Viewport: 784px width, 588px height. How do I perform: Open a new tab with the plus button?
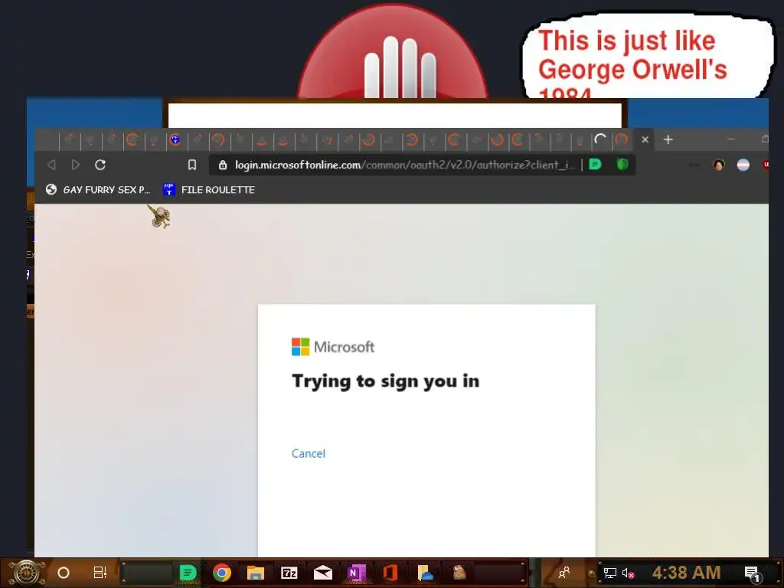[668, 139]
